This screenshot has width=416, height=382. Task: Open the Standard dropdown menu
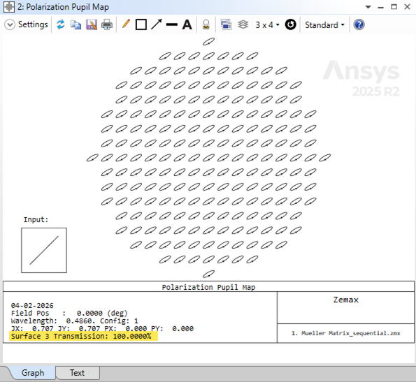pyautogui.click(x=324, y=25)
